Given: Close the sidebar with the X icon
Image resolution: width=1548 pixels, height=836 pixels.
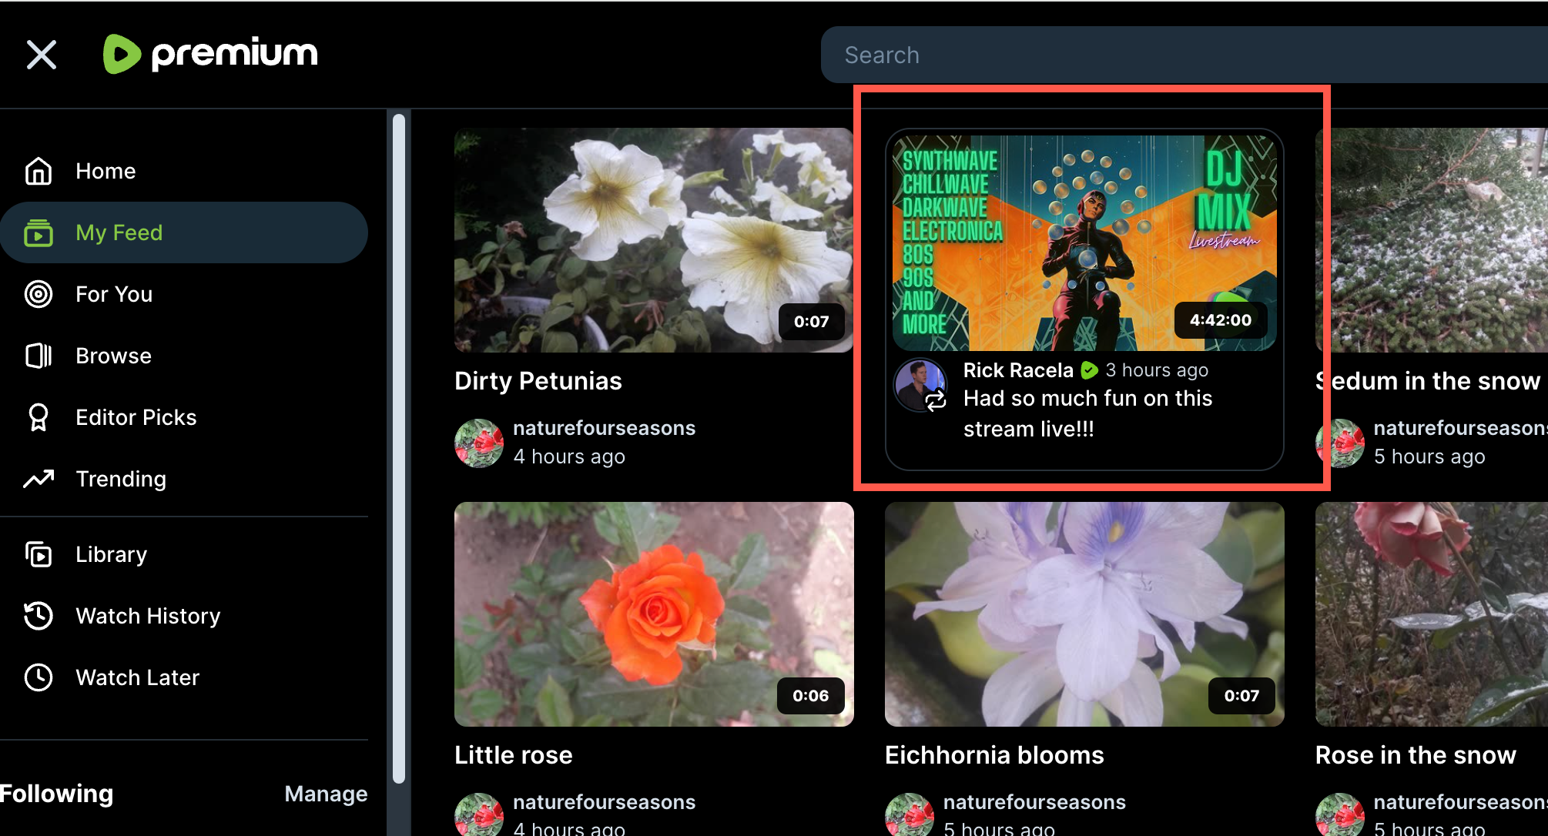Looking at the screenshot, I should [x=42, y=55].
